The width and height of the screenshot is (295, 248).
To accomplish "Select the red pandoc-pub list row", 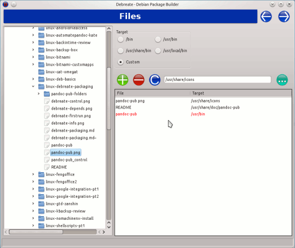I will tap(203, 114).
